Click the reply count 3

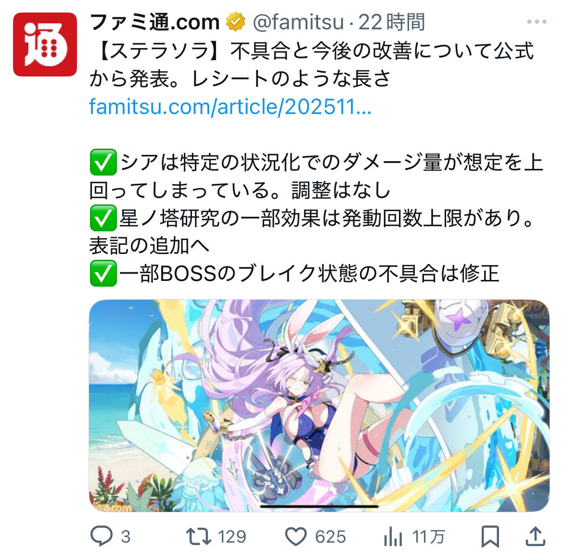tap(126, 537)
